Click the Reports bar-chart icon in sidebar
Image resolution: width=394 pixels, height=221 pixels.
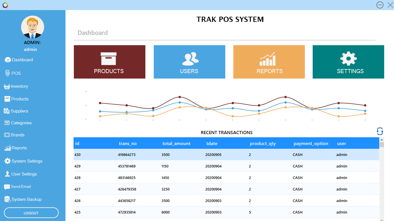[7, 148]
